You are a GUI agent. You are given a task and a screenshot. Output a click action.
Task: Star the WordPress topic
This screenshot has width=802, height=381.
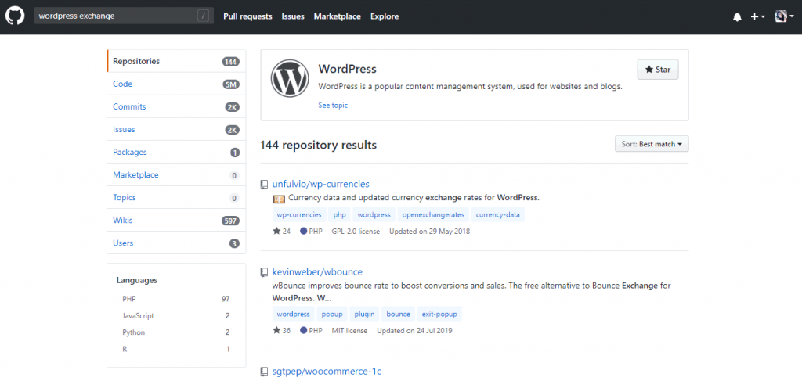658,70
